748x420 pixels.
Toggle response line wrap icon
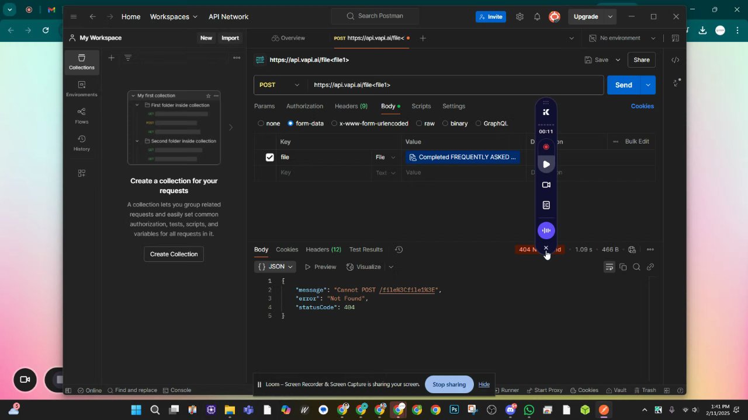(609, 267)
